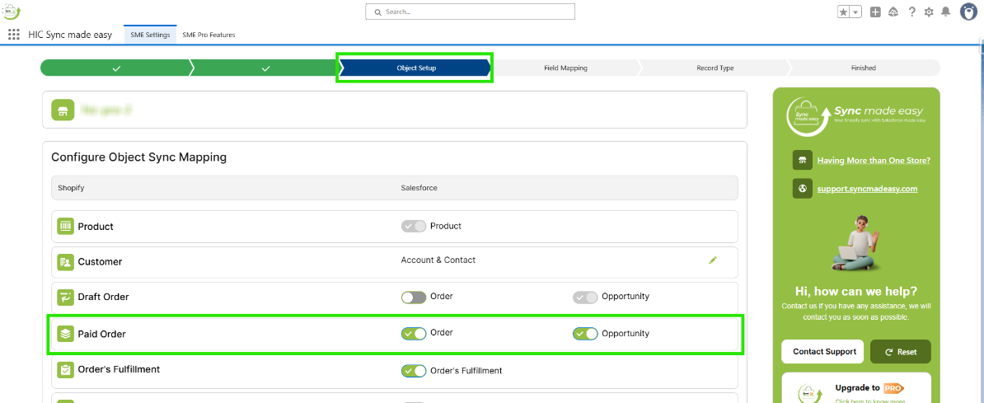Open the global actions plus icon

pyautogui.click(x=875, y=12)
